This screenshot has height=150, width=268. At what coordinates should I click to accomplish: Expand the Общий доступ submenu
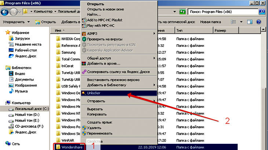pyautogui.click(x=119, y=58)
